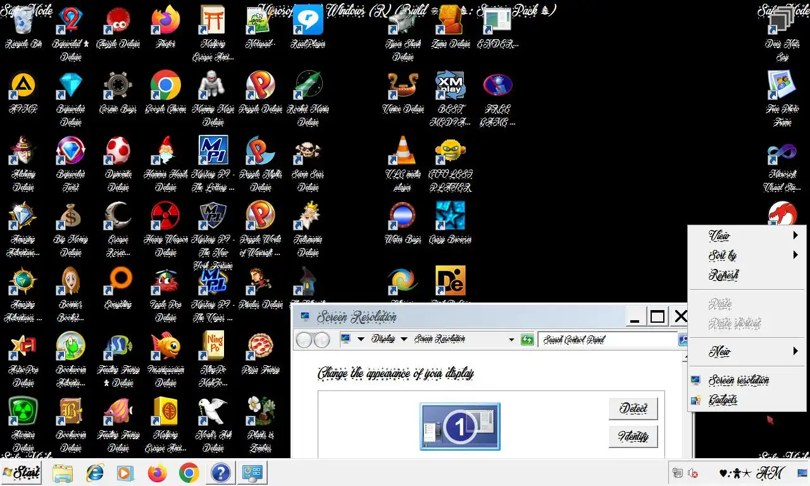810x486 pixels.
Task: Open the Sort by submenu
Action: [747, 255]
